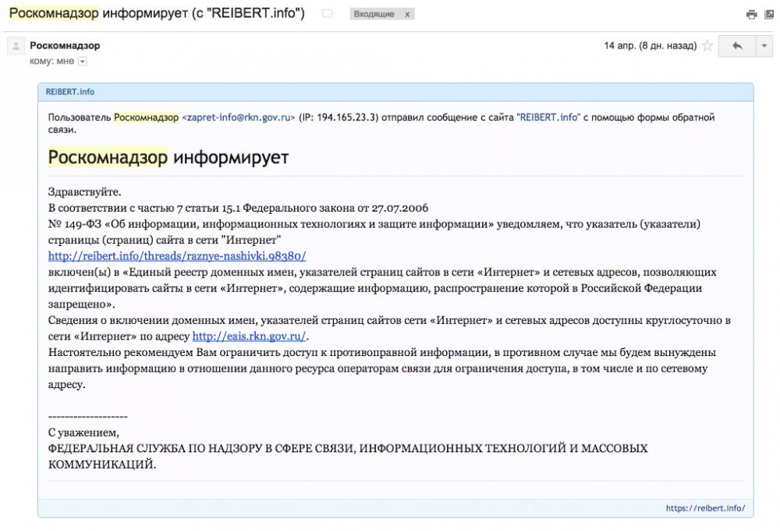Star this message from Роскомнадзор

pyautogui.click(x=707, y=46)
